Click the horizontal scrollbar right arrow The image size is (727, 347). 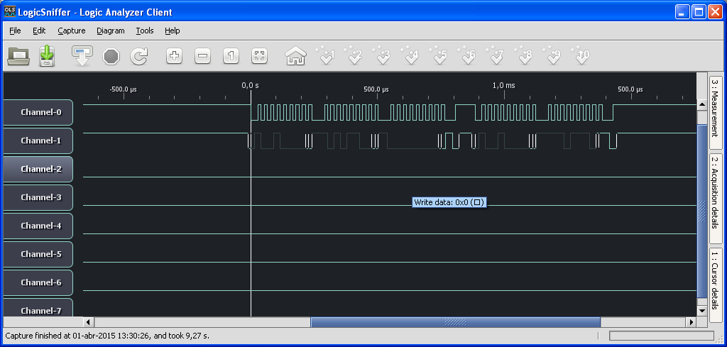(692, 322)
